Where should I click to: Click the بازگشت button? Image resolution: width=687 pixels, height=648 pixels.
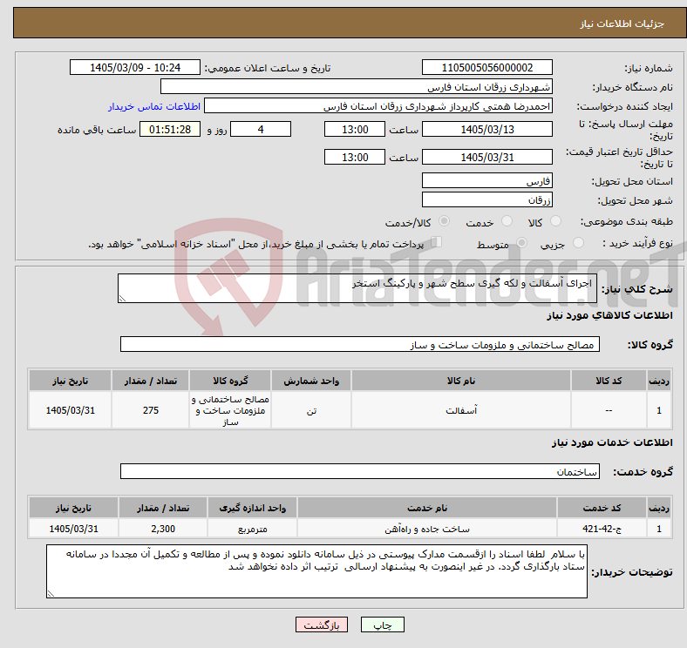coord(322,624)
